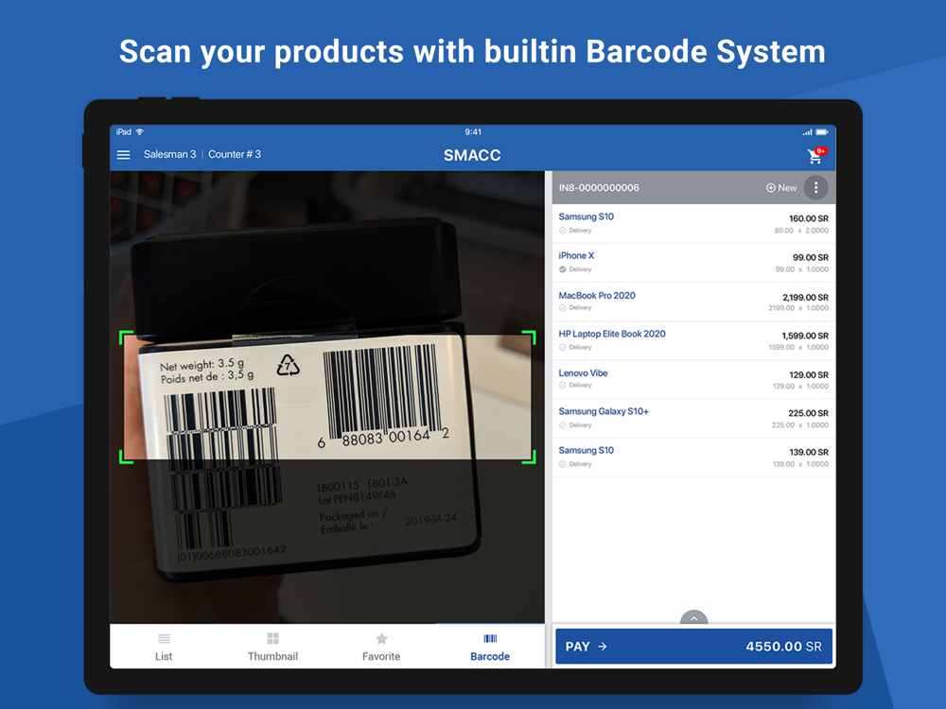Click the PAY button for 4550.00 SR
The width and height of the screenshot is (946, 709).
693,647
